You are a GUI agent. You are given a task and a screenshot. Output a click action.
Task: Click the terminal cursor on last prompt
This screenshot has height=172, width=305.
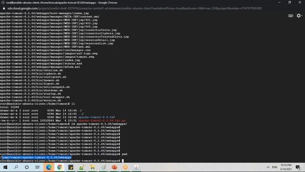tap(123, 161)
